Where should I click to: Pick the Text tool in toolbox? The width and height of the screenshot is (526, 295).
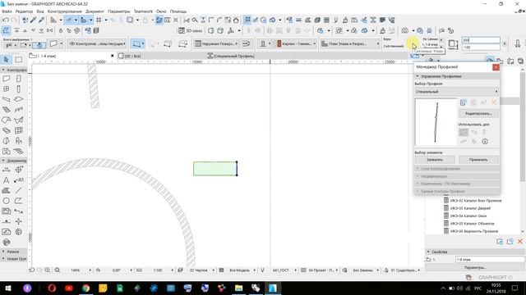coord(6,180)
